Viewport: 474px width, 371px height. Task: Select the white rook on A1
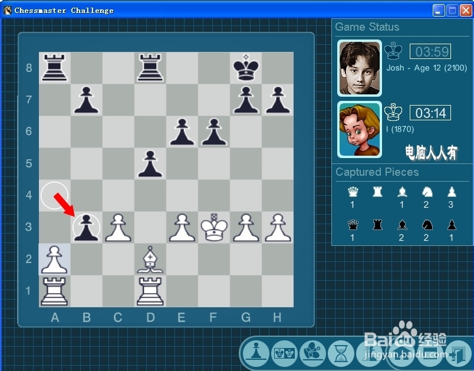[x=54, y=291]
